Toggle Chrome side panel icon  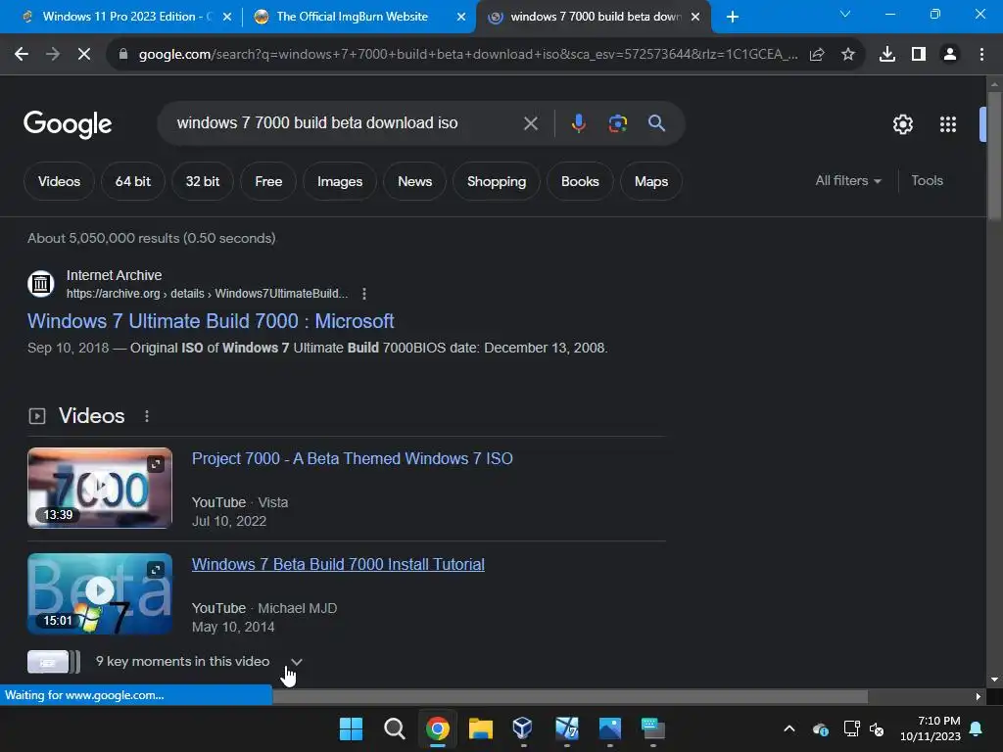(919, 55)
